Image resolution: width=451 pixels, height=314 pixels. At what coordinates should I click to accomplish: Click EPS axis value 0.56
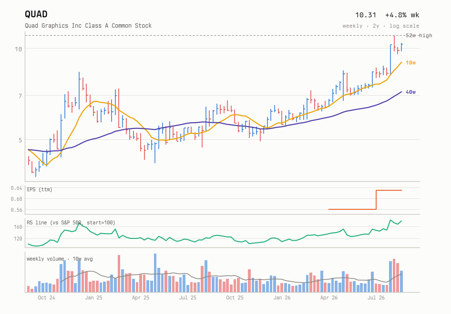click(16, 210)
